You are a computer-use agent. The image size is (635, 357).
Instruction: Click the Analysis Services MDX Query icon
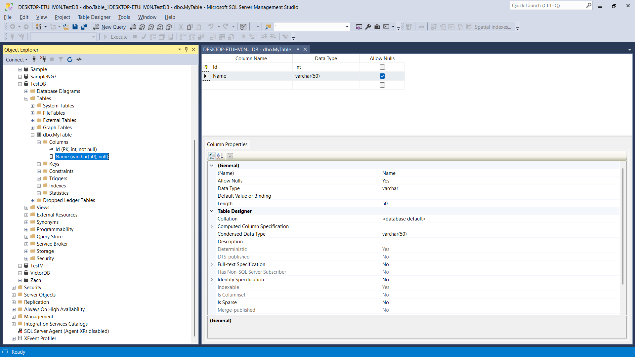(142, 27)
